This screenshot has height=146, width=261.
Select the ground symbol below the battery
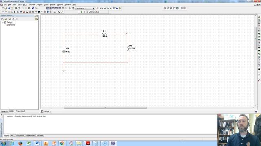coord(64,71)
